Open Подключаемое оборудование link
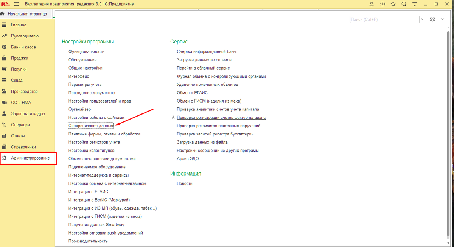Screen dimensions: 454x247 (97, 167)
